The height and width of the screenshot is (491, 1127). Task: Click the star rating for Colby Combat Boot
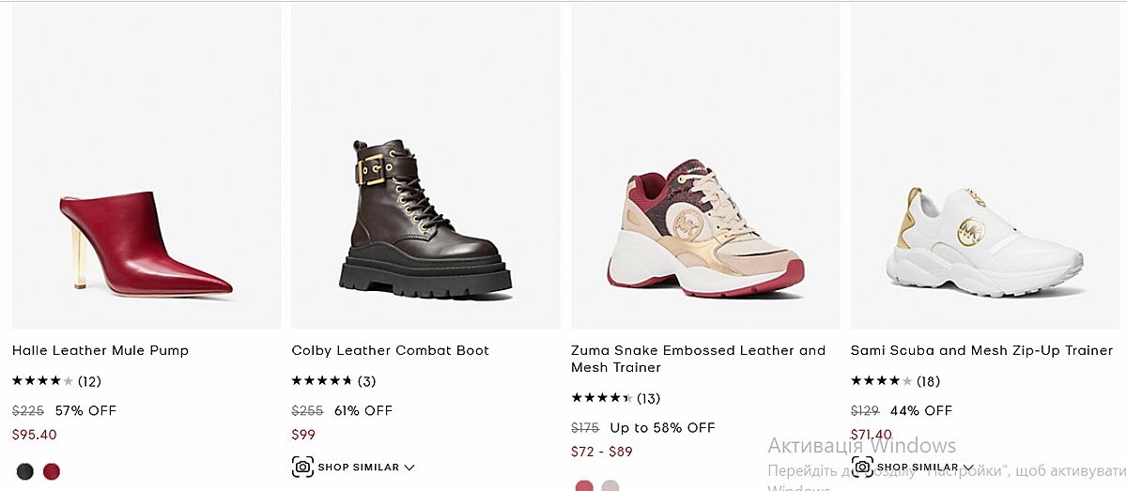point(321,381)
